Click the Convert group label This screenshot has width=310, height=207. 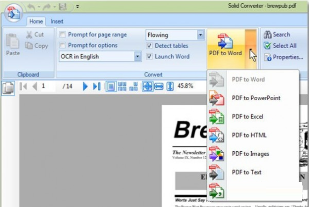click(153, 75)
